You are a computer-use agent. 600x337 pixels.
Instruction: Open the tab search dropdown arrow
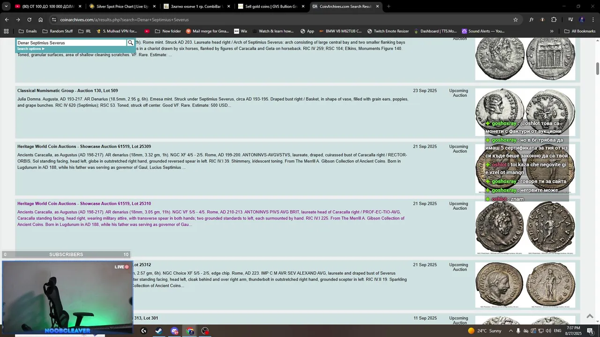pos(6,7)
